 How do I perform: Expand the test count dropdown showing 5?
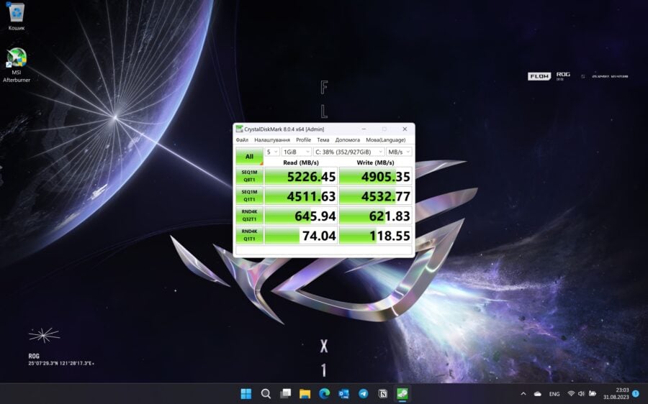[x=272, y=152]
